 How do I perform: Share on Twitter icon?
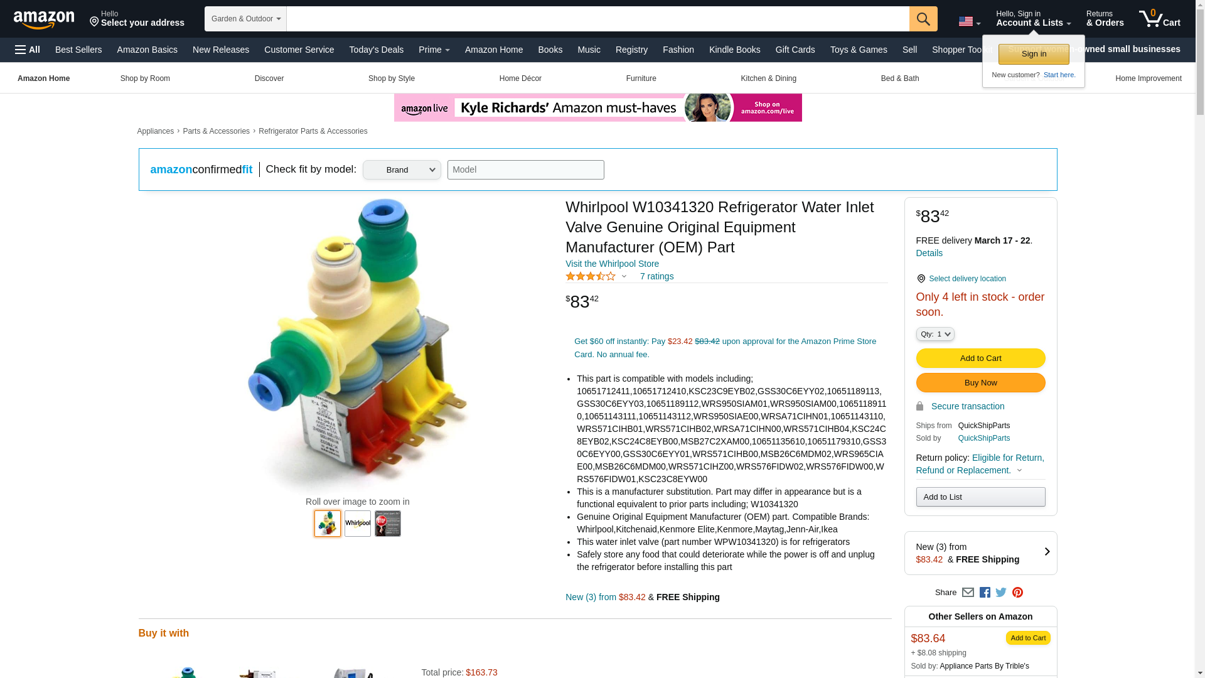[1001, 592]
